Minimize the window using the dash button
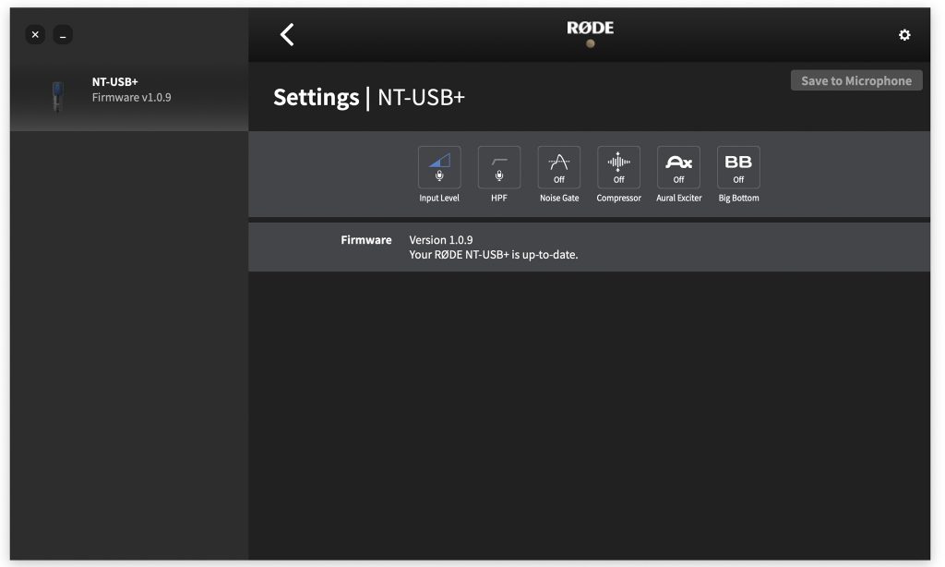This screenshot has width=945, height=567. 63,34
